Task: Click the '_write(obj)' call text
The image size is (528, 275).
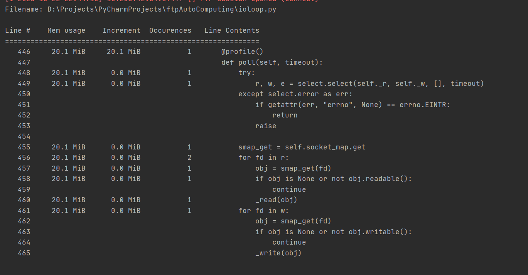Action: click(278, 253)
